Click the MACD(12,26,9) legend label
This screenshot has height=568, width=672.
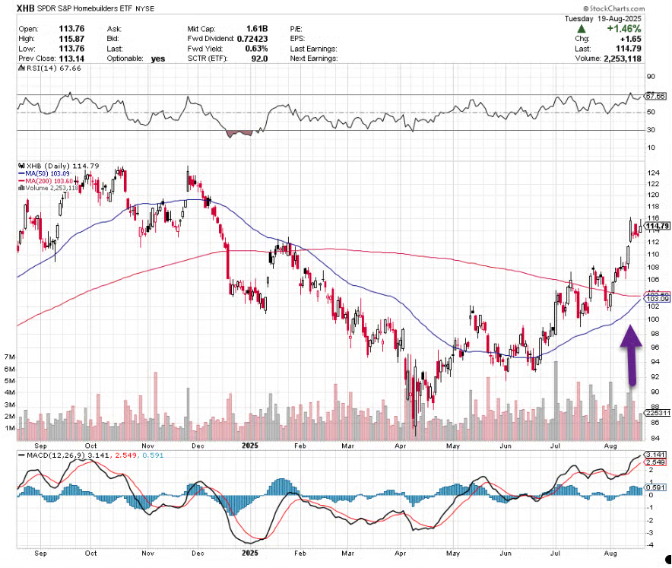pyautogui.click(x=56, y=455)
